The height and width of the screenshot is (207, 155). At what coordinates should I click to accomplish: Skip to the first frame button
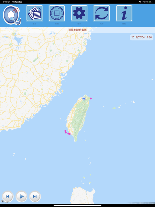point(8,196)
